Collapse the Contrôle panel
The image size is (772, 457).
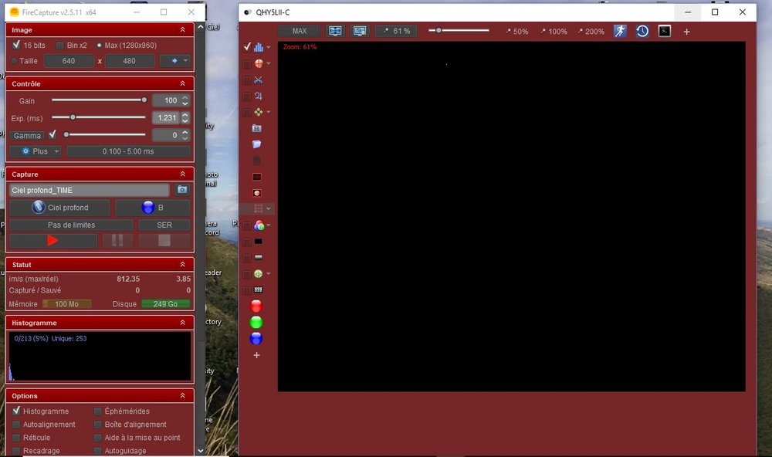tap(183, 83)
